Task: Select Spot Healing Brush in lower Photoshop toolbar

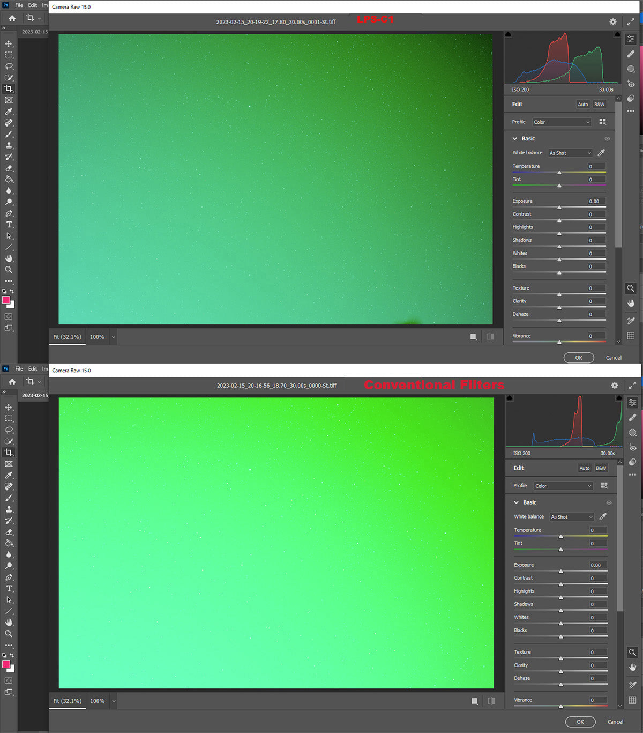Action: pos(9,487)
